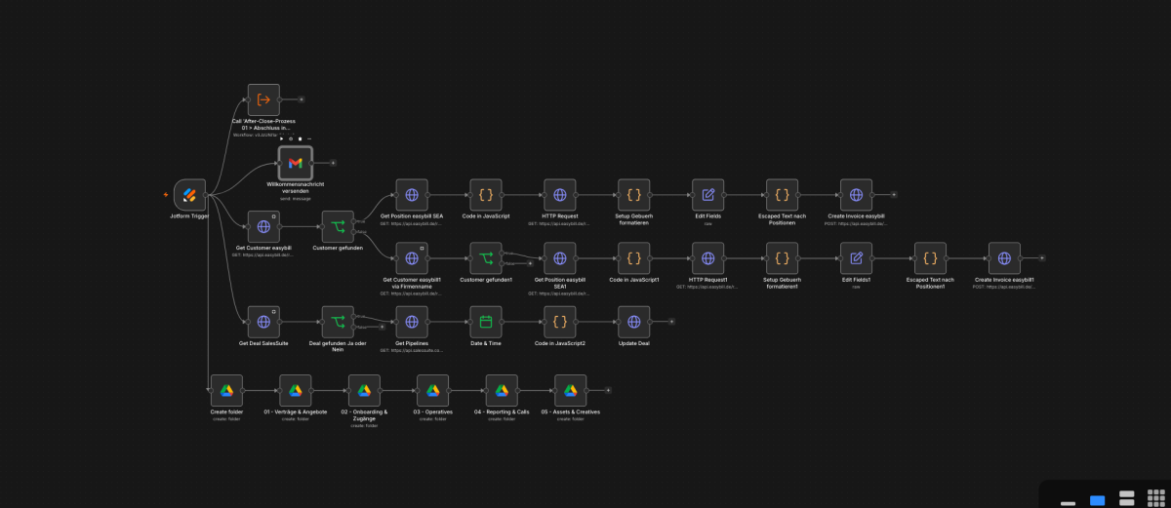Select the HTTP Request node
This screenshot has width=1171, height=508.
560,195
